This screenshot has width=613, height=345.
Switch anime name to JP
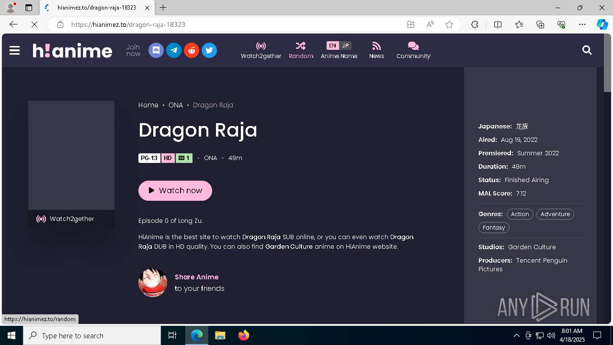(345, 46)
